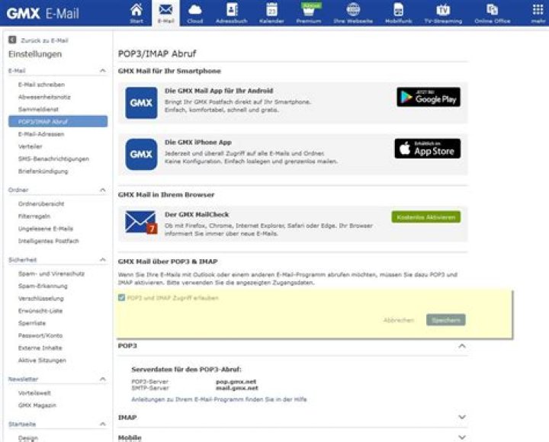549x442 pixels.
Task: Collapse the Startseite settings section
Action: [103, 424]
